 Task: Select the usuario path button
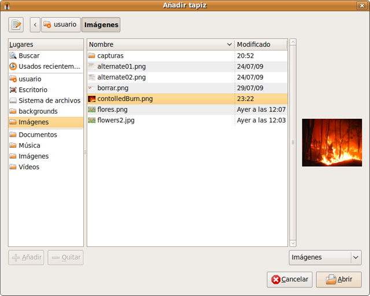pyautogui.click(x=60, y=25)
